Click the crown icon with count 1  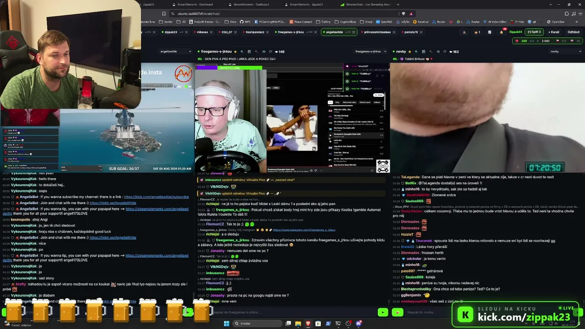[477, 32]
